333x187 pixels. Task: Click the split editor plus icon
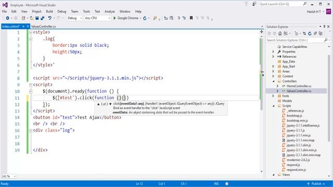[261, 32]
